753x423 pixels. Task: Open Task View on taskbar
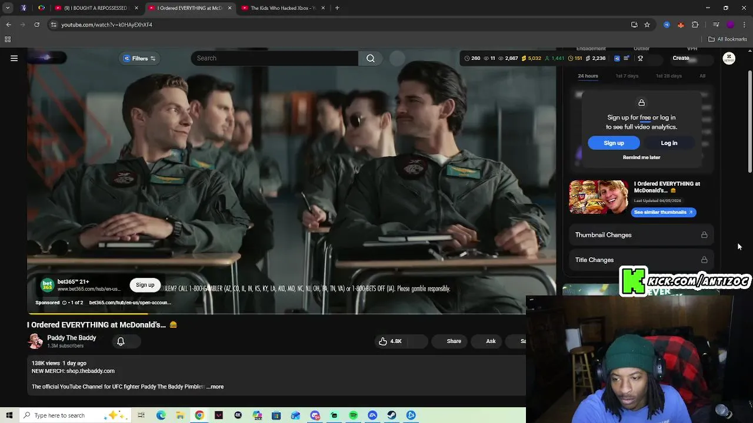[141, 415]
